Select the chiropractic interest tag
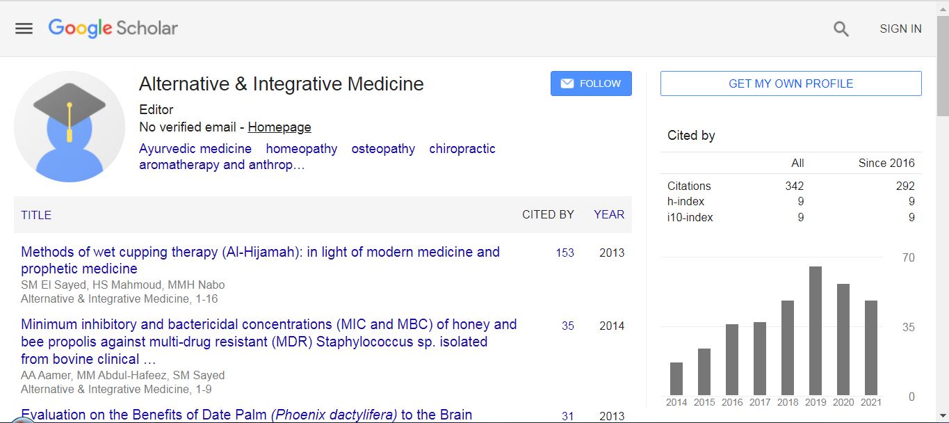 [462, 149]
